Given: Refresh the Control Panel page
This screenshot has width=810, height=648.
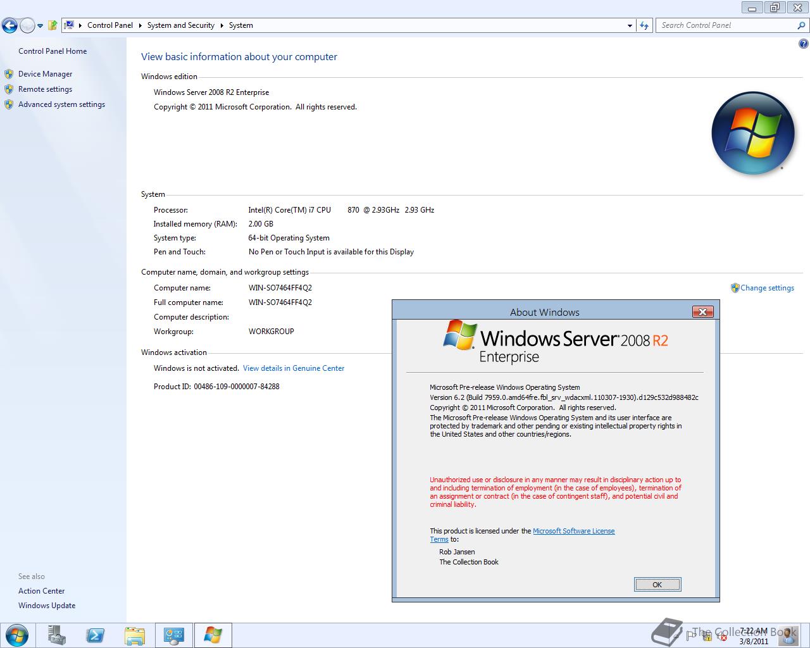Looking at the screenshot, I should (644, 25).
